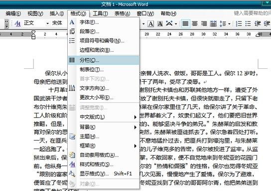Click the AutoFormat icon beside 自动套用格式
This screenshot has height=191, width=271.
tap(72, 155)
